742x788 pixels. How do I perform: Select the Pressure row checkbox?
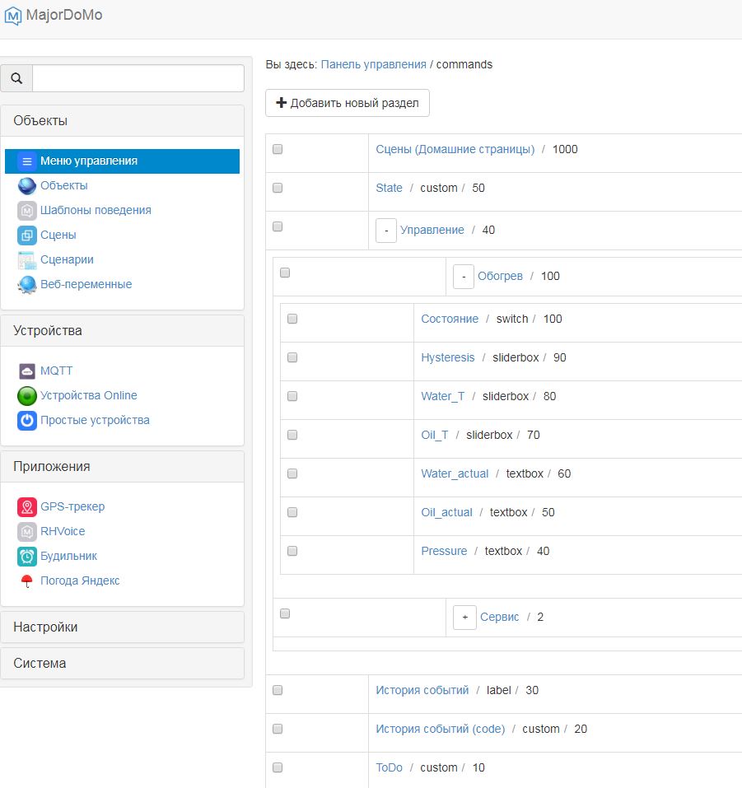pos(292,550)
